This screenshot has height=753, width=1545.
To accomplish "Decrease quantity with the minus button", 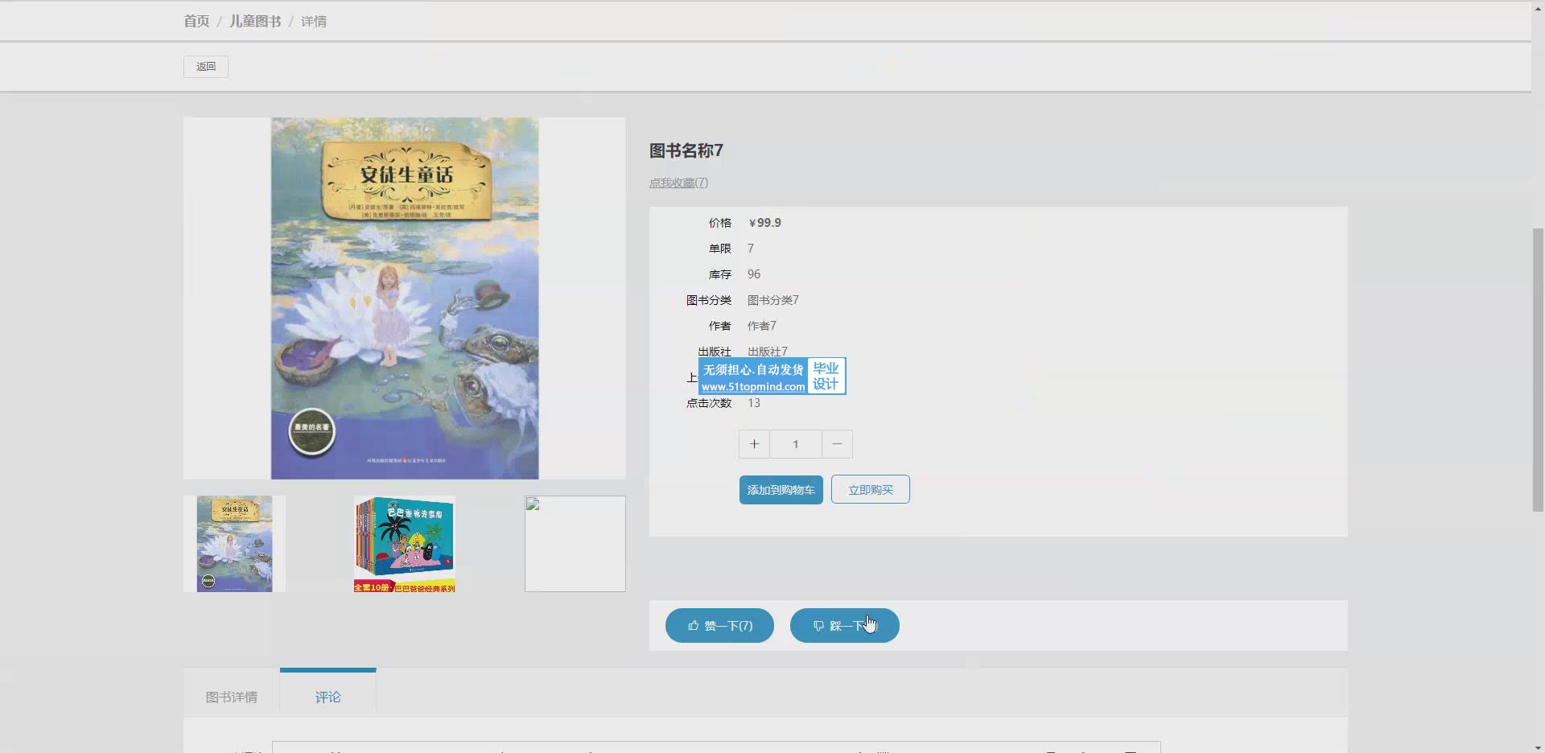I will point(837,444).
